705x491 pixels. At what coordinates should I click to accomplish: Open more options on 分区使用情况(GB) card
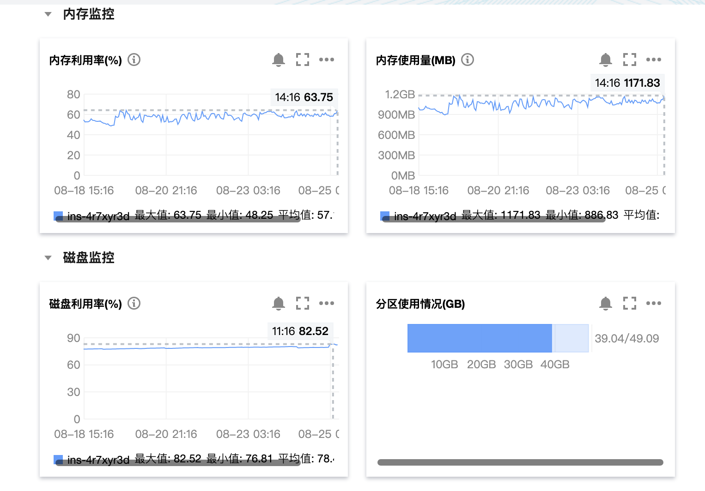654,303
